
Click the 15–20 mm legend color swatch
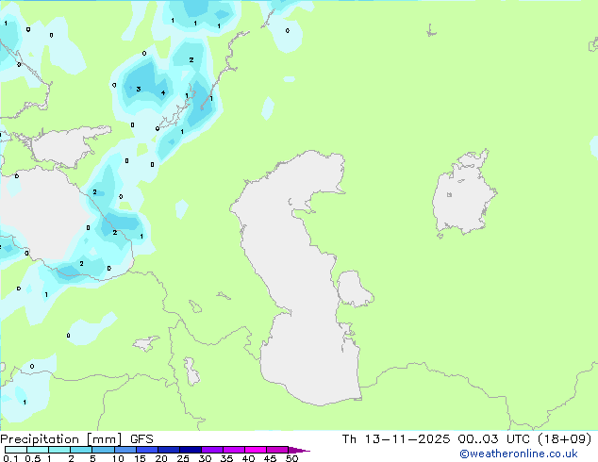146,450
